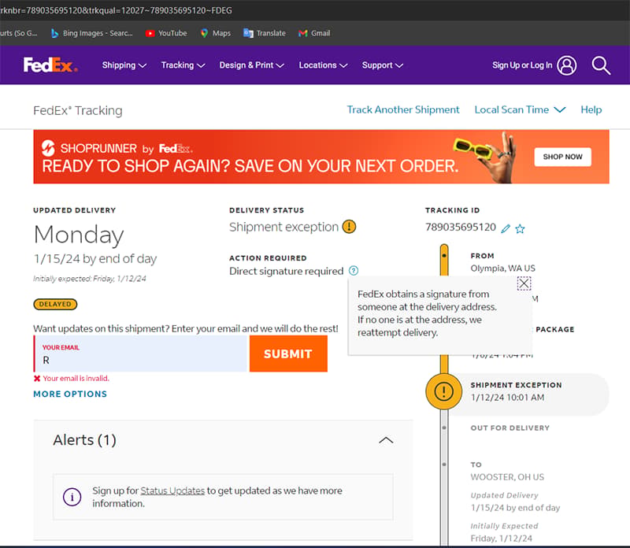Image resolution: width=630 pixels, height=548 pixels.
Task: Expand the Design & Print menu
Action: coord(252,65)
